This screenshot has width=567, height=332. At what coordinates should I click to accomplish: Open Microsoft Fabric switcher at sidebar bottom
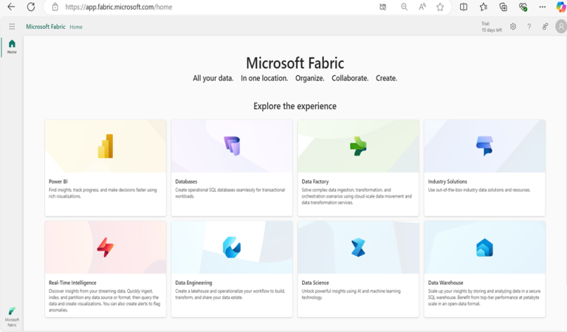[x=12, y=317]
